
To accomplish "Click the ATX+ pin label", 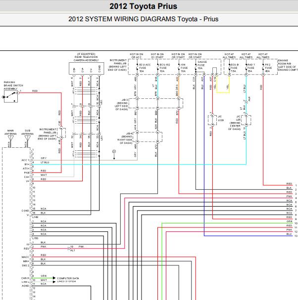I will coord(26,169).
